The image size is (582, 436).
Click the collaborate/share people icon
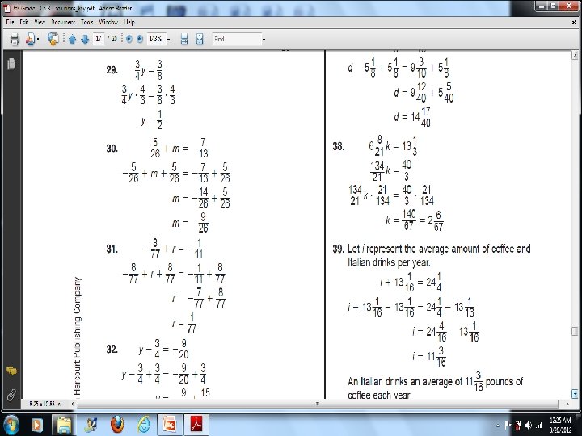click(x=30, y=39)
